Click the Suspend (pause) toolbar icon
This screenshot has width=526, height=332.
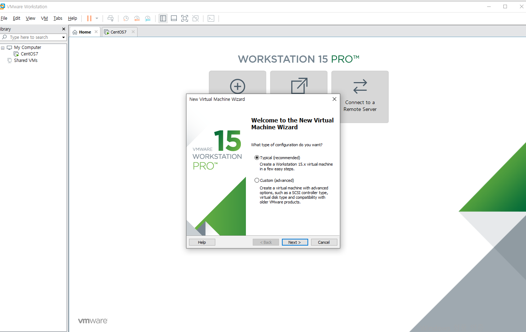(89, 18)
